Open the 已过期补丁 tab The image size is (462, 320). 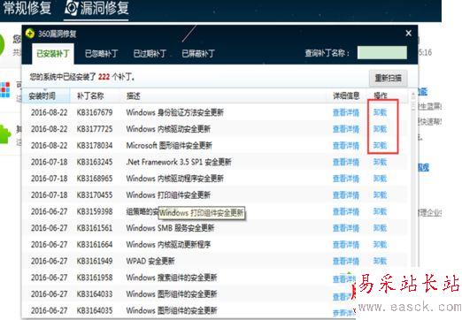click(x=150, y=54)
